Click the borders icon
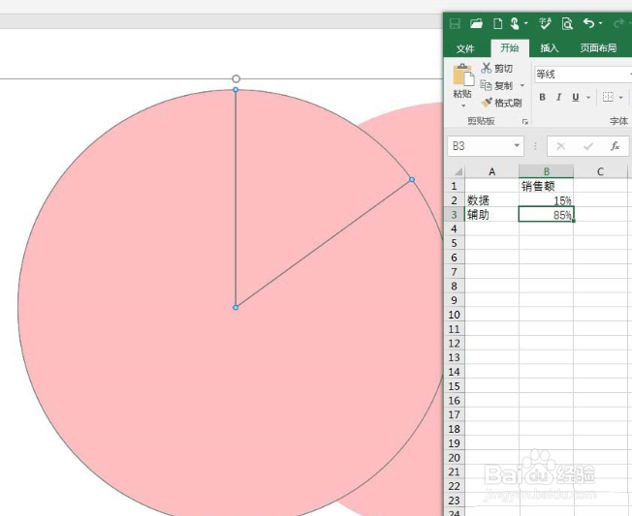This screenshot has height=516, width=632. pos(608,97)
